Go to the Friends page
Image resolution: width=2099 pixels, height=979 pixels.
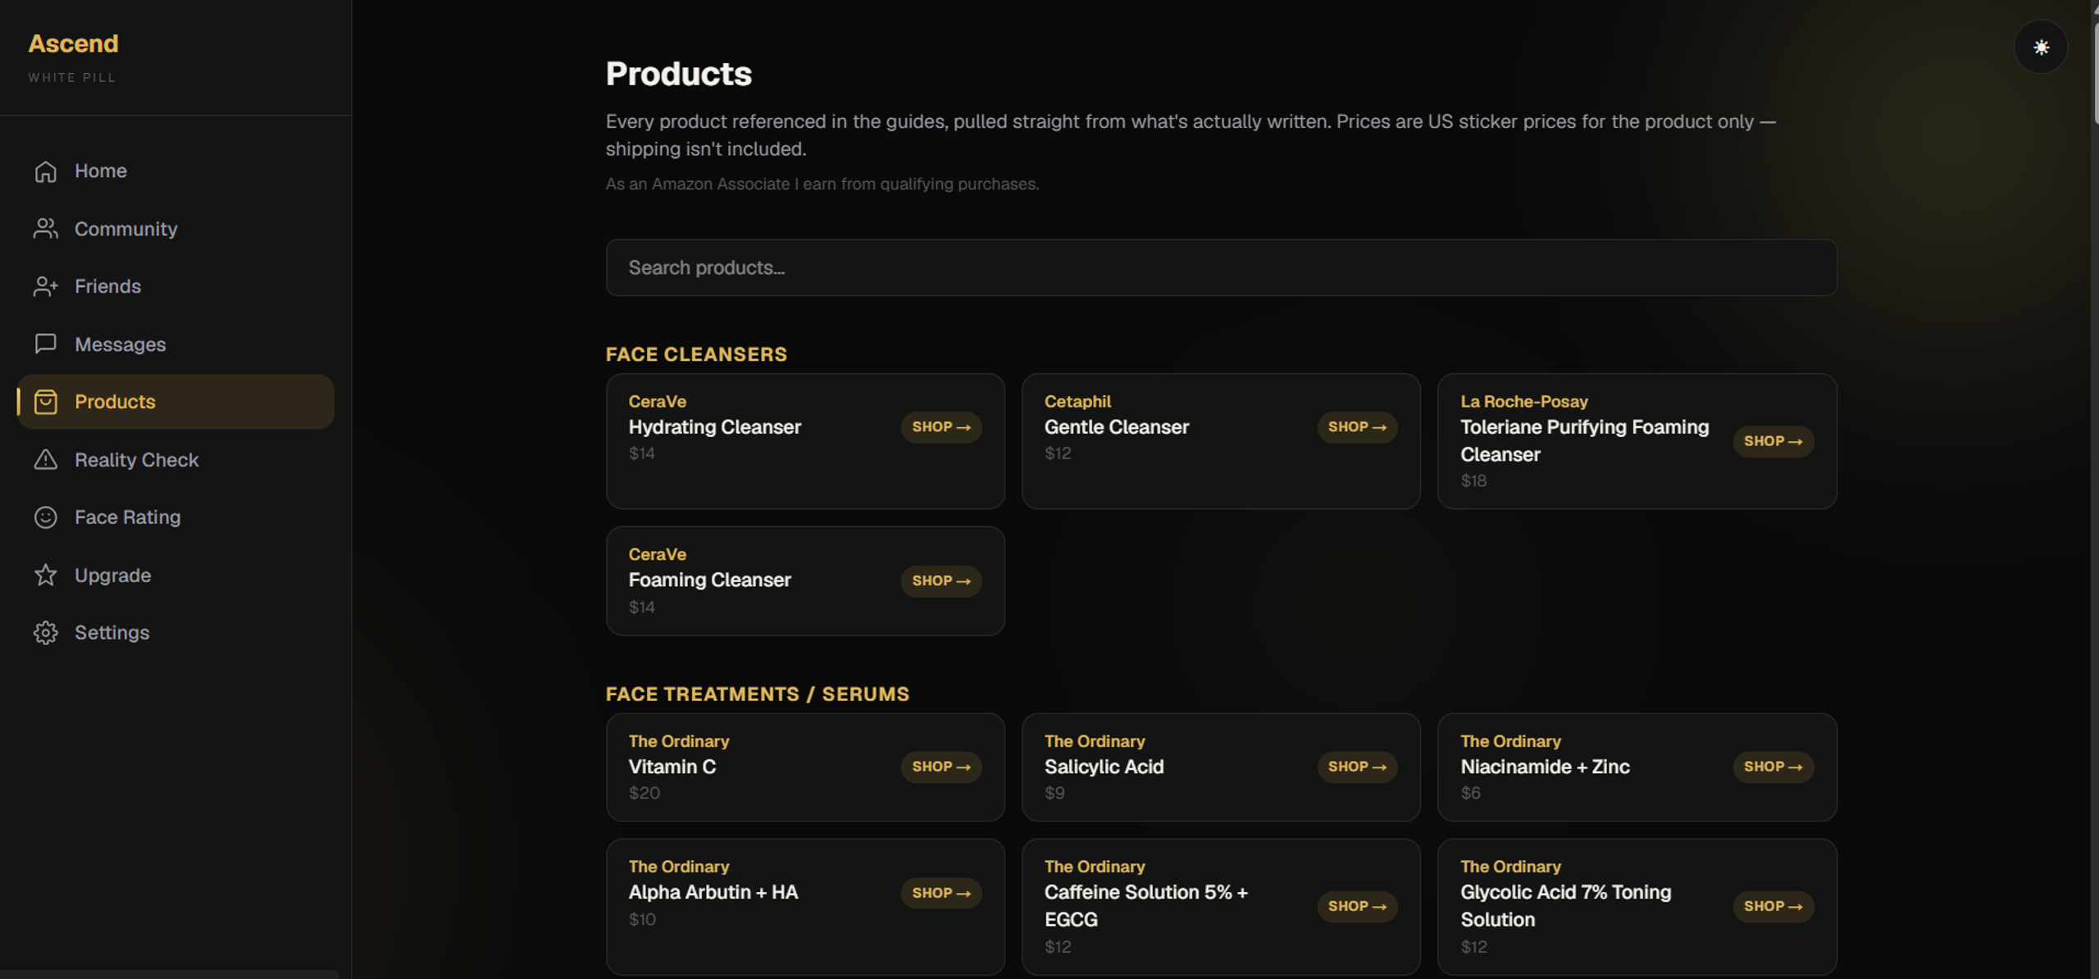click(175, 286)
